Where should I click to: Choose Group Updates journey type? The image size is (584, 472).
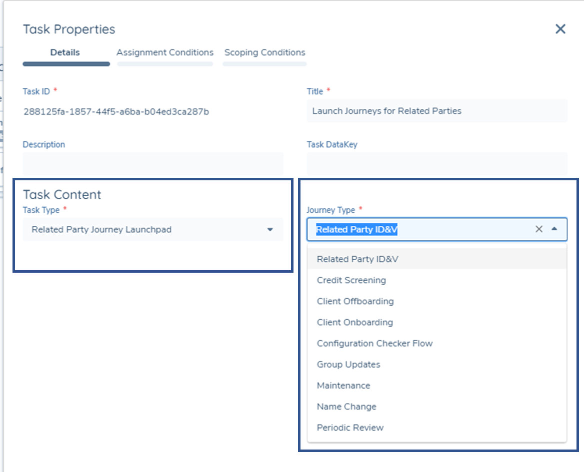pyautogui.click(x=348, y=365)
